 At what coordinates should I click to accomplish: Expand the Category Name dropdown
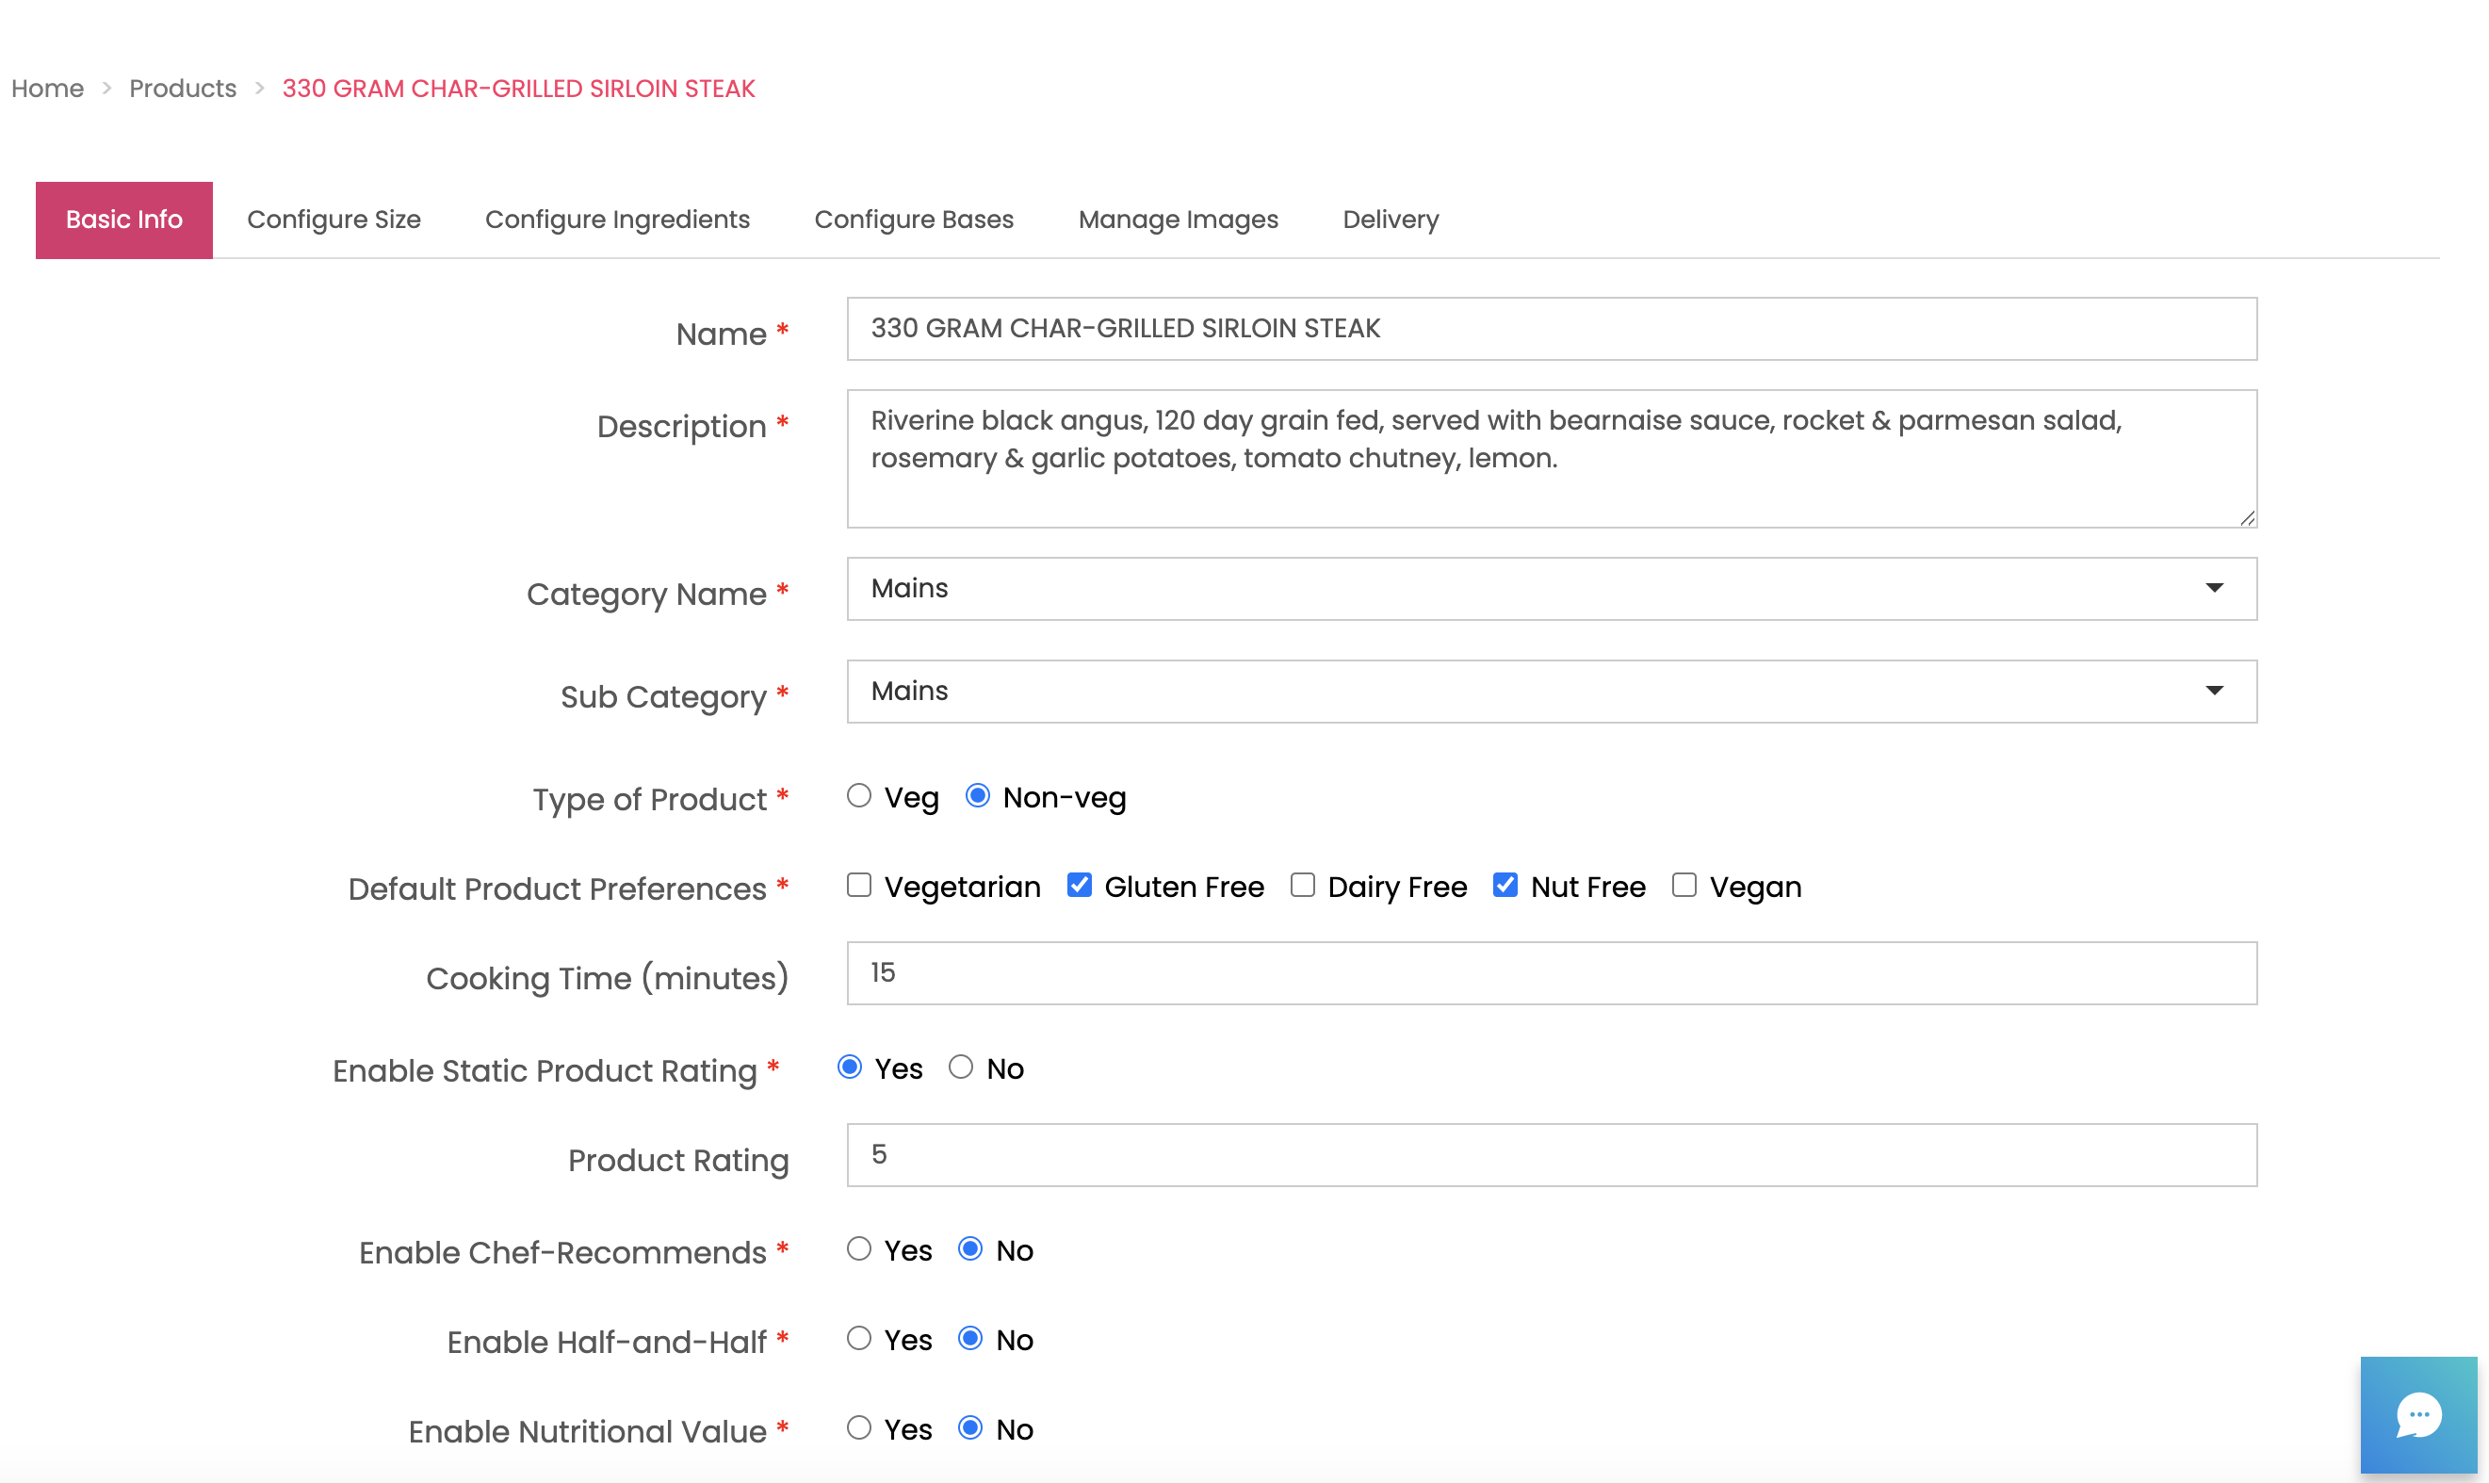[x=1551, y=589]
